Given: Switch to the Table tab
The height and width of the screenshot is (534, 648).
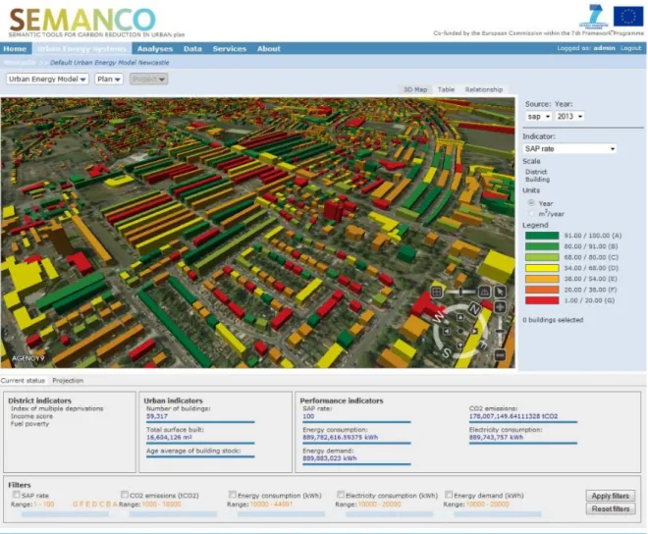Looking at the screenshot, I should pyautogui.click(x=446, y=89).
